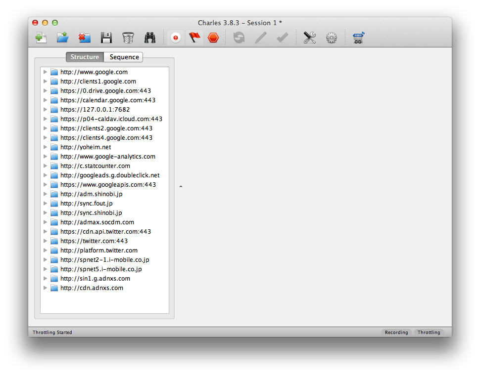This screenshot has width=480, height=376.
Task: Toggle breakpoints with the red hexagon icon
Action: (213, 38)
